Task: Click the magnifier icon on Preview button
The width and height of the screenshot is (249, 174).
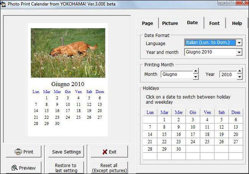Action: tap(15, 167)
